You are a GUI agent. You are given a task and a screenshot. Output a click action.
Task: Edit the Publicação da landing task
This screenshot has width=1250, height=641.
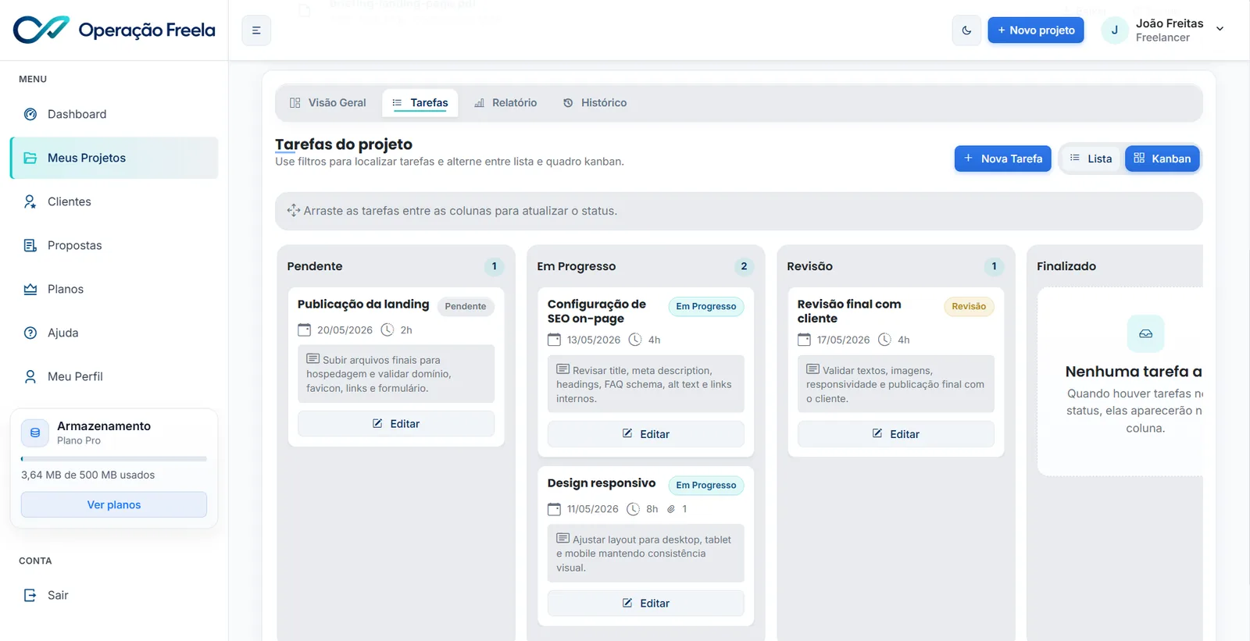click(x=396, y=424)
